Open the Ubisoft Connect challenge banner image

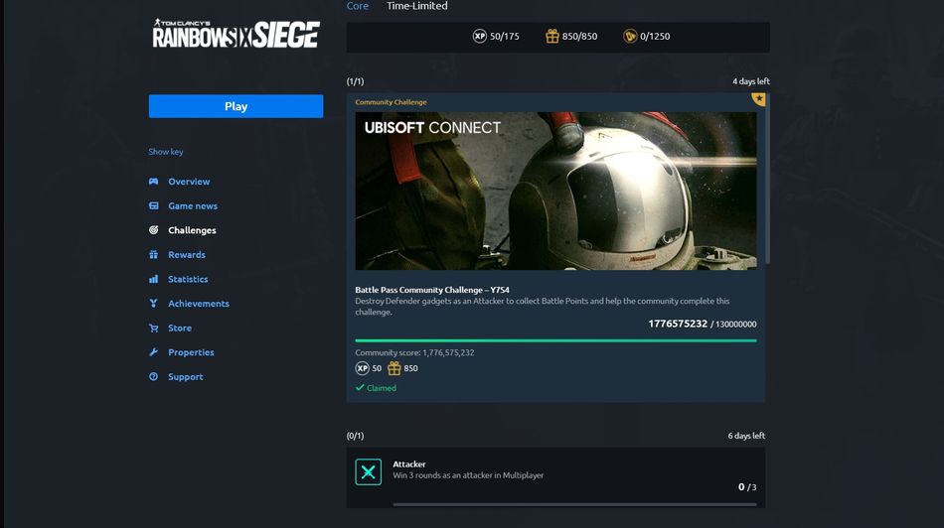[x=555, y=191]
